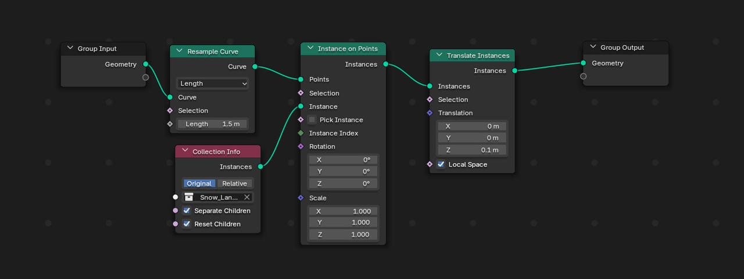Viewport: 744px width, 279px height.
Task: Click the Rotation socket on Instance on Points
Action: 301,147
